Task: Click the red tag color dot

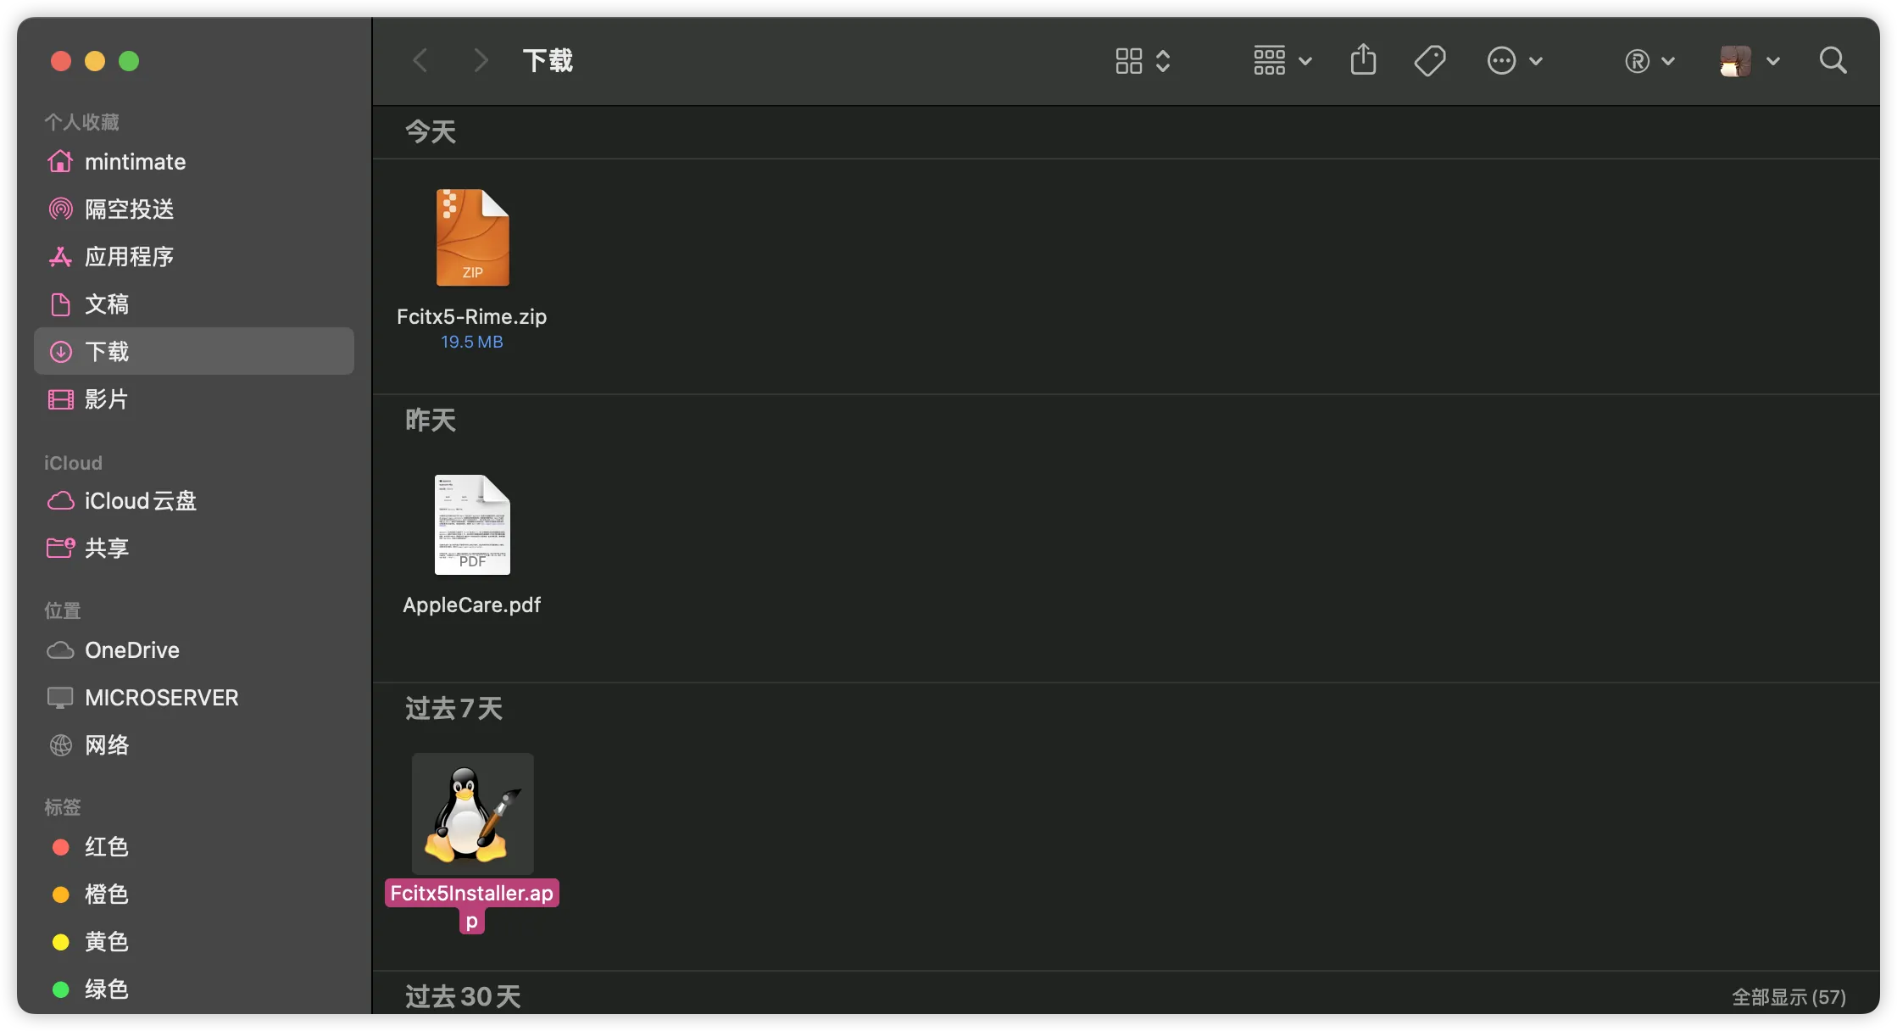Action: click(60, 847)
